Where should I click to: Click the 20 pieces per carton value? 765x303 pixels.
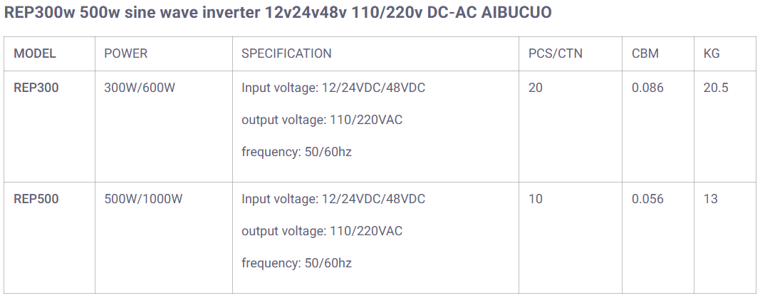tap(536, 88)
